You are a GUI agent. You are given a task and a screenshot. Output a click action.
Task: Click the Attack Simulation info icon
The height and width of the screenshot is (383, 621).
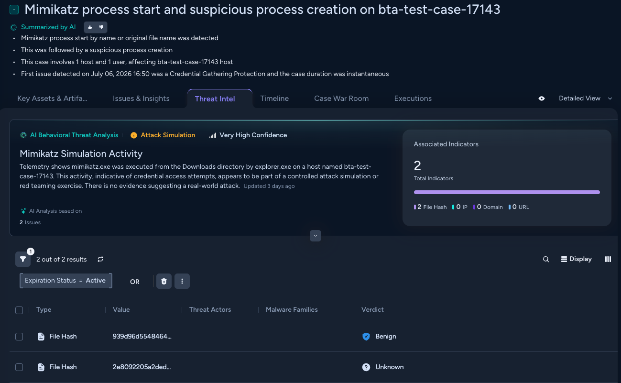(134, 135)
